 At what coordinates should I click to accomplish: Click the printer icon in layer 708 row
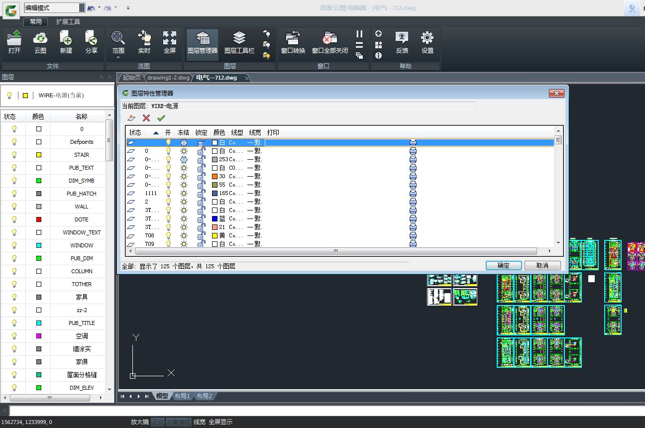413,235
